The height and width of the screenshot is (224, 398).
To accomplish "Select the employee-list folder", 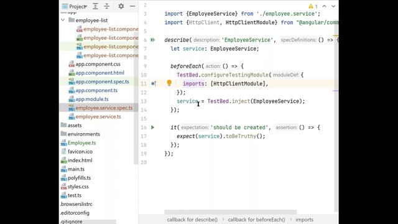I will coord(91,21).
